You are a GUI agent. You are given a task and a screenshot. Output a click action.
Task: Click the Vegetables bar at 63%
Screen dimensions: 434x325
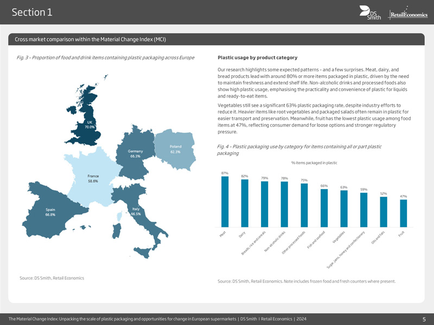(343, 209)
